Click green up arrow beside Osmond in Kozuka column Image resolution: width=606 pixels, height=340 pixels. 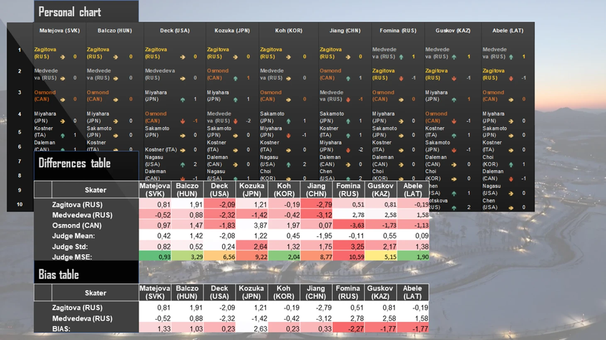[235, 78]
